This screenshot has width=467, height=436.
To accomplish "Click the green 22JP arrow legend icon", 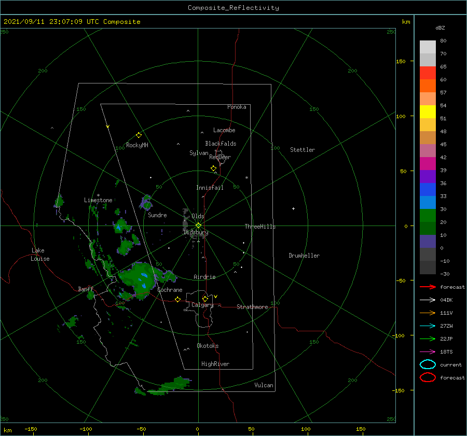I will [428, 339].
